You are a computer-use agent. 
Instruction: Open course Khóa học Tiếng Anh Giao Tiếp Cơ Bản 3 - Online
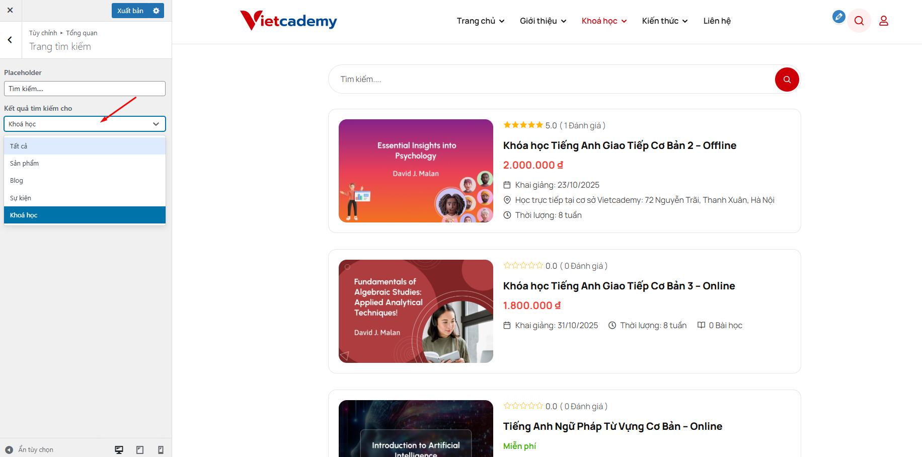[x=619, y=286]
